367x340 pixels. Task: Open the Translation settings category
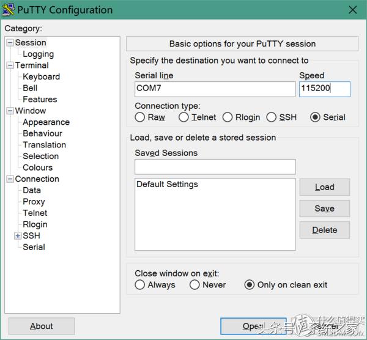click(x=45, y=145)
